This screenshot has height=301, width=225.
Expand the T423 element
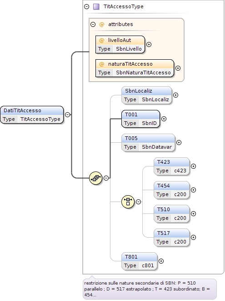pyautogui.click(x=194, y=166)
